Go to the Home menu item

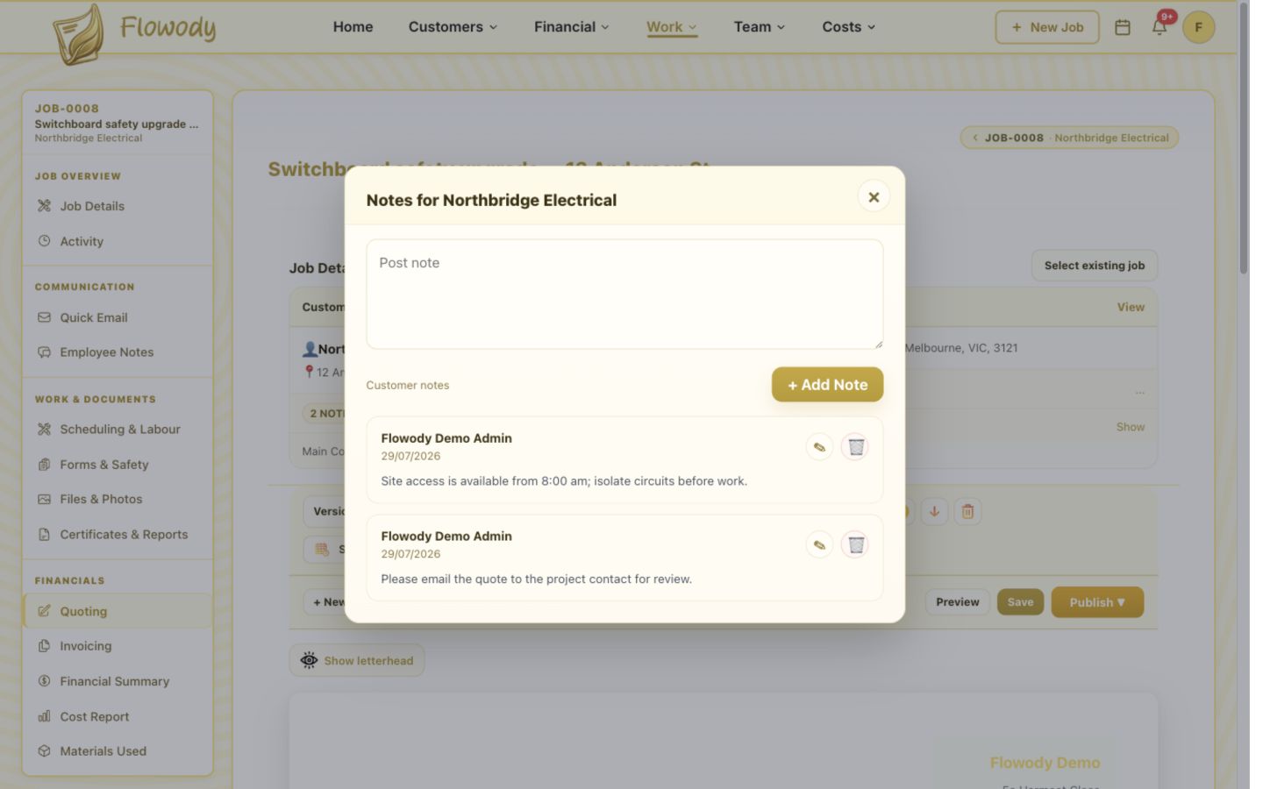click(x=353, y=27)
